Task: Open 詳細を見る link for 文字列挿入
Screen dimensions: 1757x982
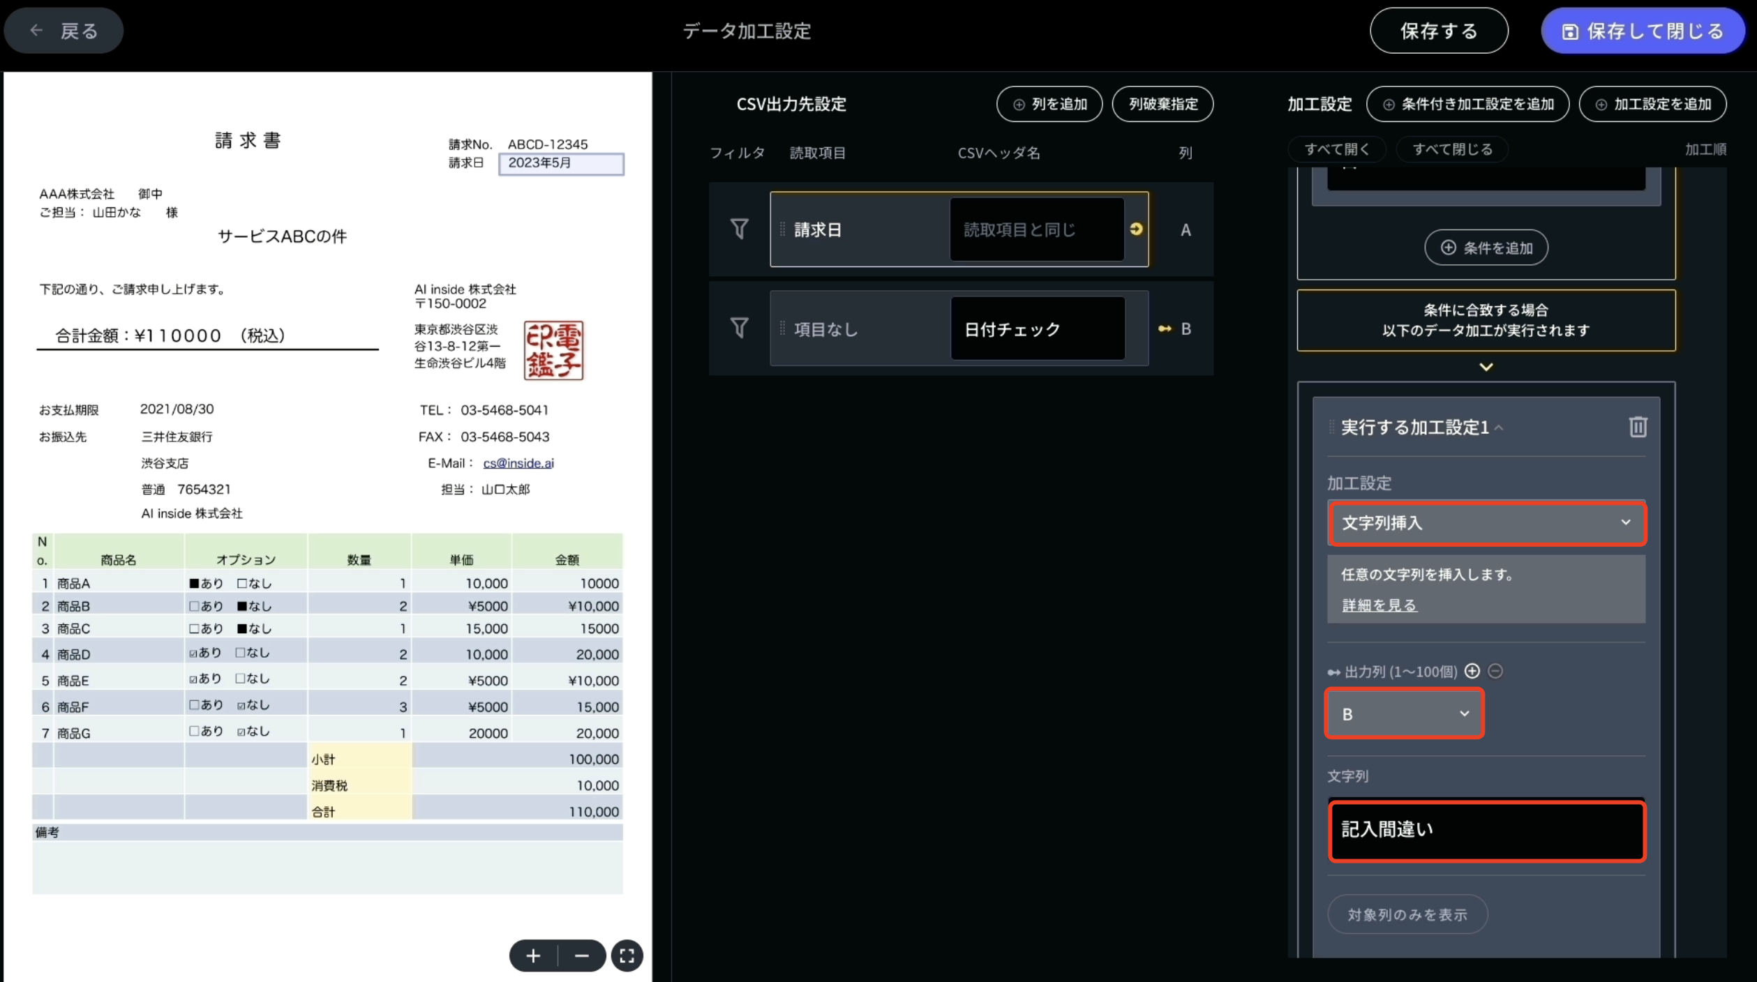Action: click(x=1378, y=605)
